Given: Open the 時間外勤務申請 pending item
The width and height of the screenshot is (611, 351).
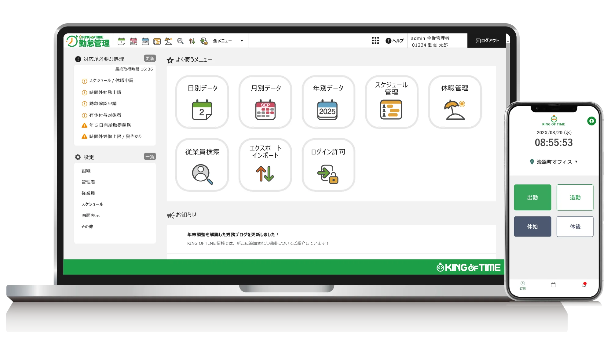Looking at the screenshot, I should click(x=105, y=92).
